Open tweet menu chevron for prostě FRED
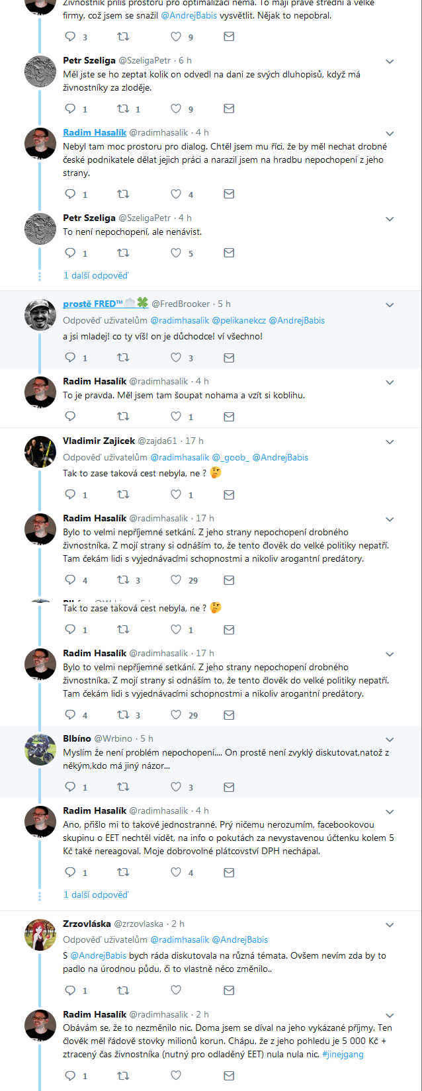Image resolution: width=422 pixels, height=1091 pixels. (x=390, y=305)
